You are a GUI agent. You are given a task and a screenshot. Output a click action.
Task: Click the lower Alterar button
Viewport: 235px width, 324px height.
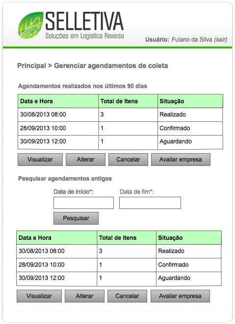[x=84, y=296]
